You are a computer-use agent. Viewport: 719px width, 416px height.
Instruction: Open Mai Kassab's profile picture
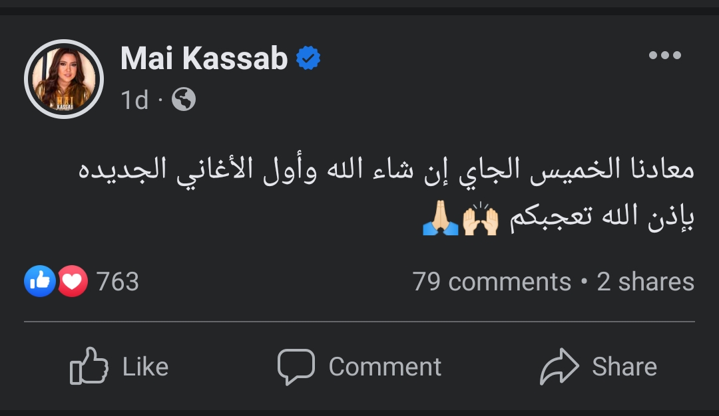pyautogui.click(x=64, y=79)
